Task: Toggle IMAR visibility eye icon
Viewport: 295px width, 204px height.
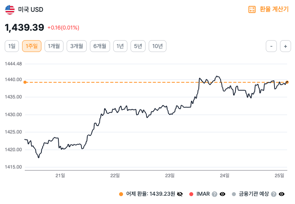Action: (x=222, y=194)
